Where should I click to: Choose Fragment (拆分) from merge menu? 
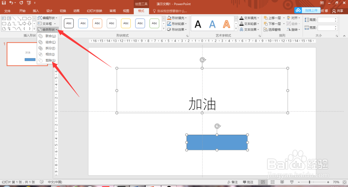[x=47, y=48]
